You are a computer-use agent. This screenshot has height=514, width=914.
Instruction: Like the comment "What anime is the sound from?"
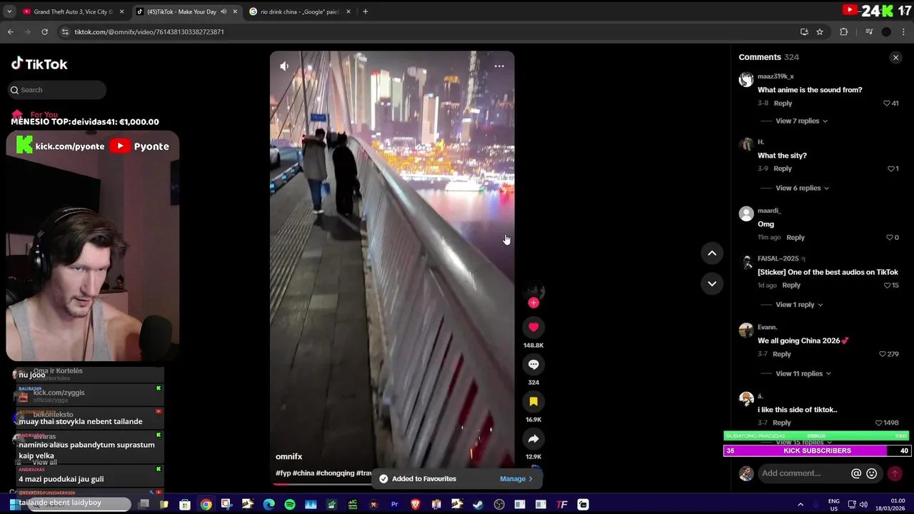coord(886,104)
